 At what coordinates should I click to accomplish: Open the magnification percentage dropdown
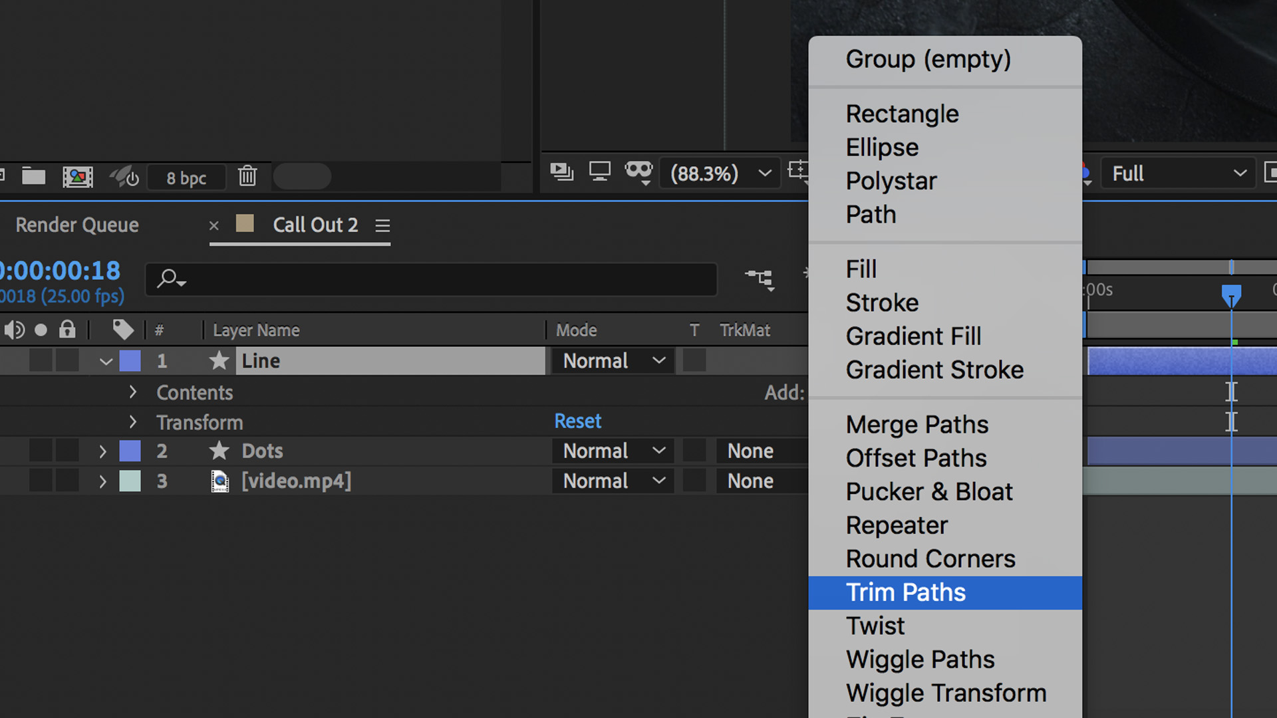coord(720,174)
